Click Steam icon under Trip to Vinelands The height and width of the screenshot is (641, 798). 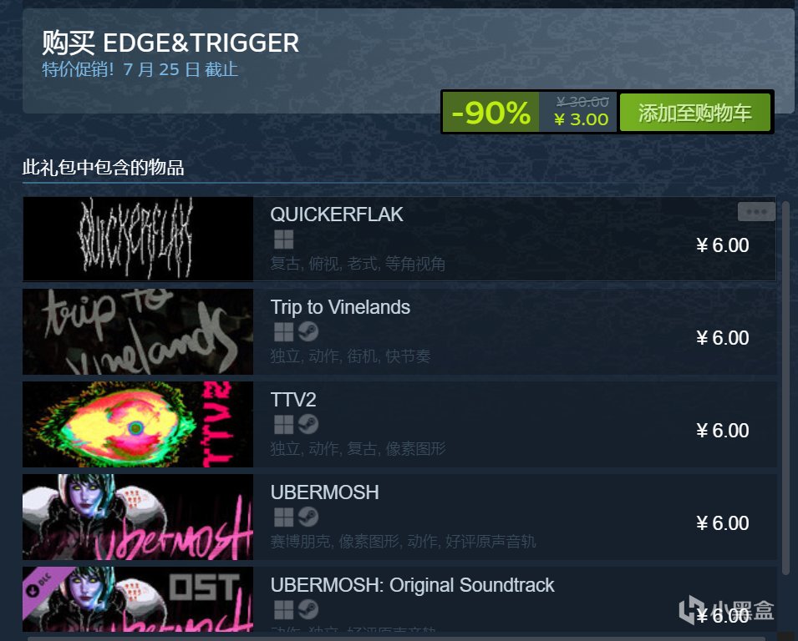point(308,332)
